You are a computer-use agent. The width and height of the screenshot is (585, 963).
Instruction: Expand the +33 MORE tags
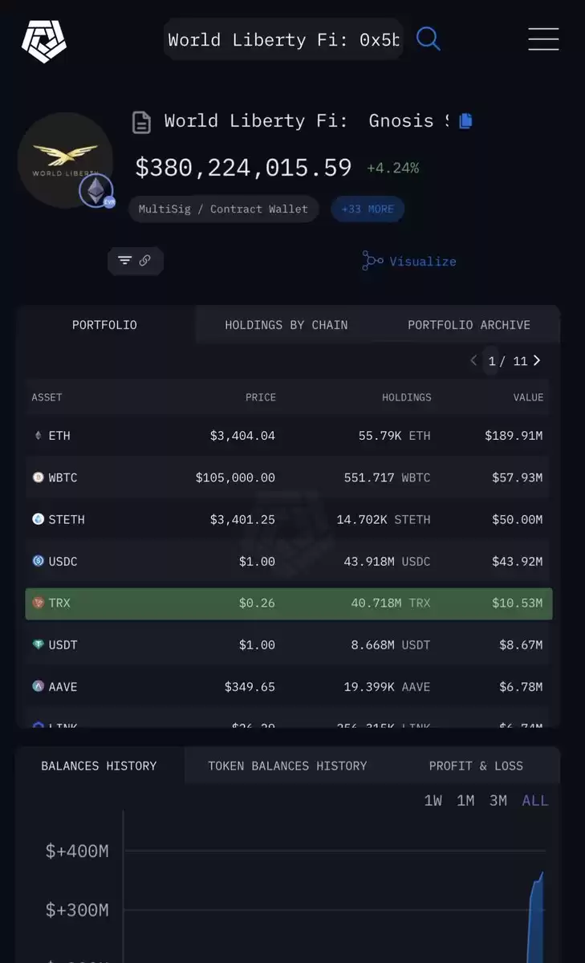click(368, 209)
